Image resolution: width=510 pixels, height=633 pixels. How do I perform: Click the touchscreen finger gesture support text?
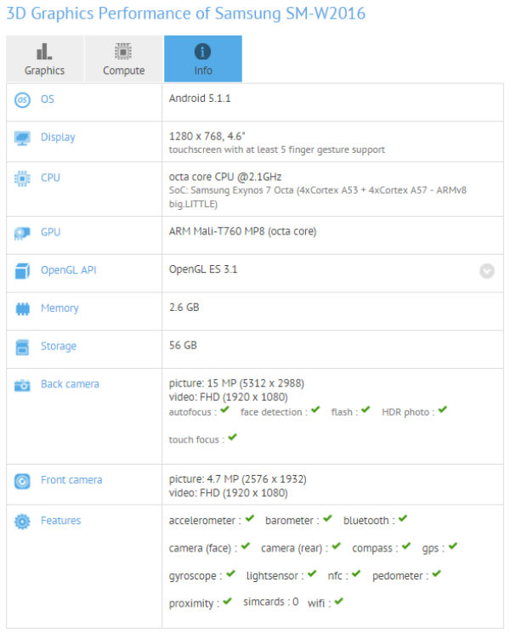click(x=277, y=150)
